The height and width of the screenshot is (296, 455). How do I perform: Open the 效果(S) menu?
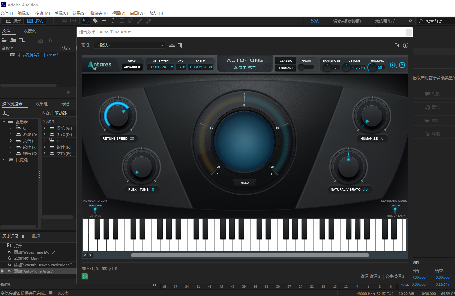[79, 13]
